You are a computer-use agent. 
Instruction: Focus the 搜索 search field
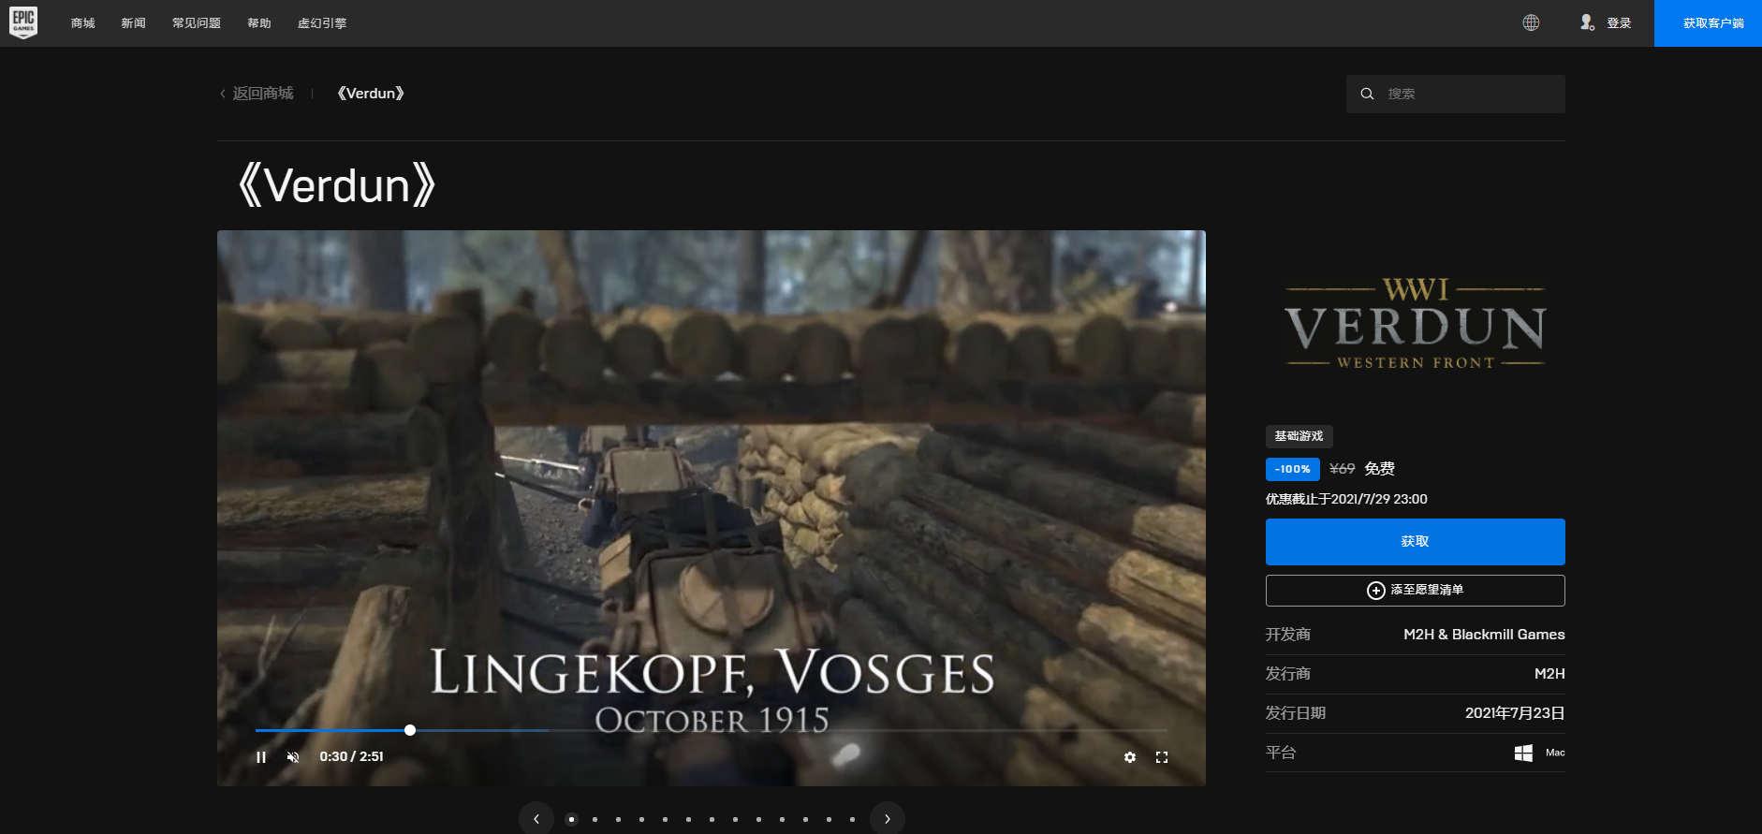[1470, 94]
